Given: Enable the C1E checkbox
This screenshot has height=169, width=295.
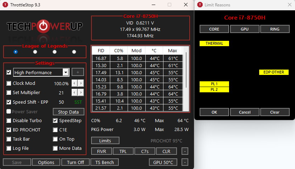Looking at the screenshot, I should 55,130.
